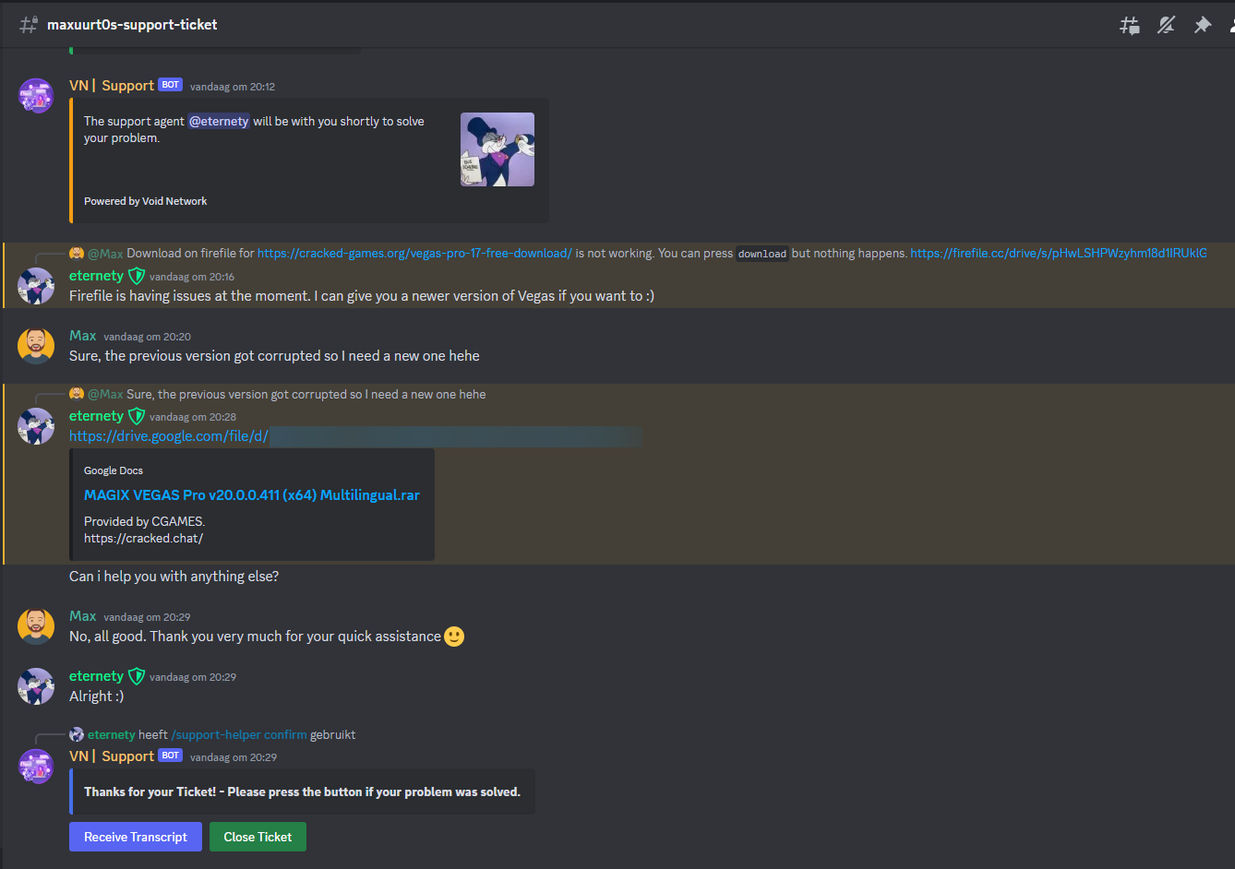Click the smiley emoji in Max's reply
This screenshot has height=869, width=1235.
point(454,637)
